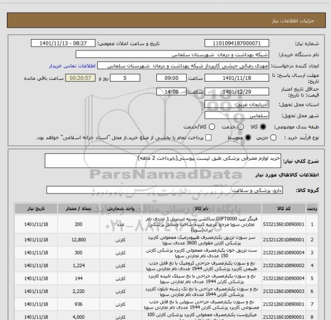The image size is (331, 320).
Task: Click the countdown timer 00:20:57
Action: pyautogui.click(x=80, y=78)
